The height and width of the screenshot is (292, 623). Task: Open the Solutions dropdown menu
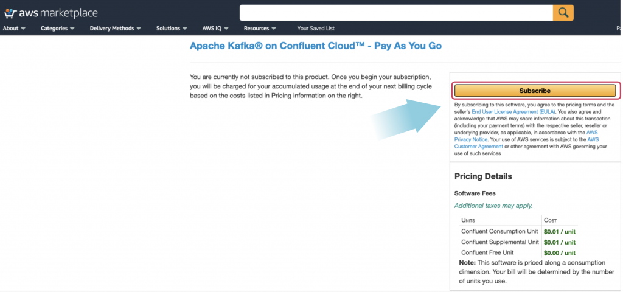[x=172, y=28]
